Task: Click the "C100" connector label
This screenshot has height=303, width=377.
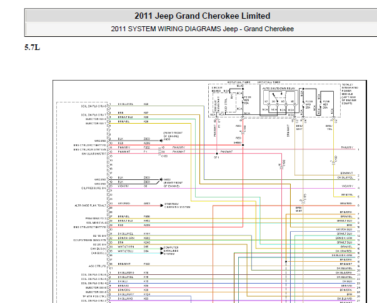Action: pos(164,156)
